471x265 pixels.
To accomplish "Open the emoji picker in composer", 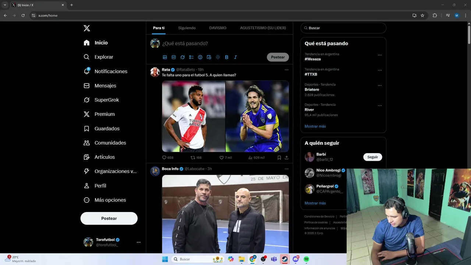I will pyautogui.click(x=200, y=57).
